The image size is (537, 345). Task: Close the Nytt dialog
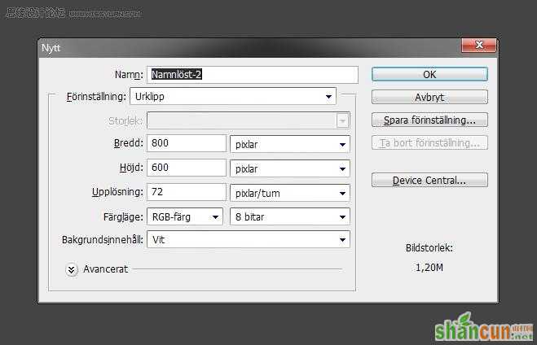point(479,45)
